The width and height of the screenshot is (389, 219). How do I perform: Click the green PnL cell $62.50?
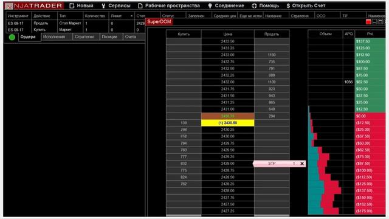tap(370, 82)
